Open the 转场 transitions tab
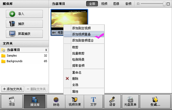Viewport: 172px width, 110px height. 56,101
